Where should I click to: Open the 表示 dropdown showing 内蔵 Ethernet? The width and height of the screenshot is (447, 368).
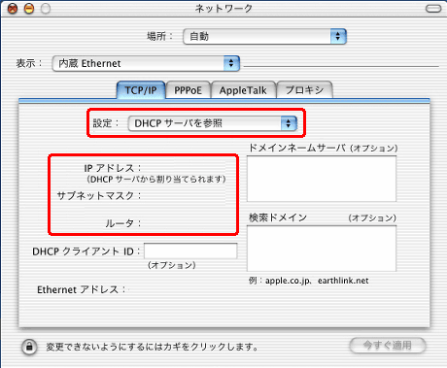click(x=146, y=63)
